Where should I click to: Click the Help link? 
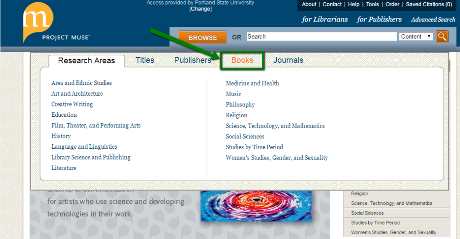[354, 4]
